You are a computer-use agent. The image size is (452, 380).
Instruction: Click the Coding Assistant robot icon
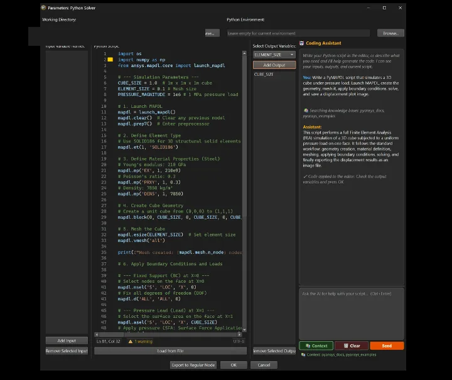tap(301, 43)
